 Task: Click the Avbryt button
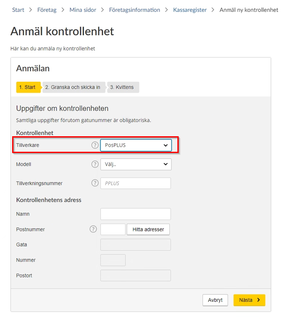click(215, 300)
